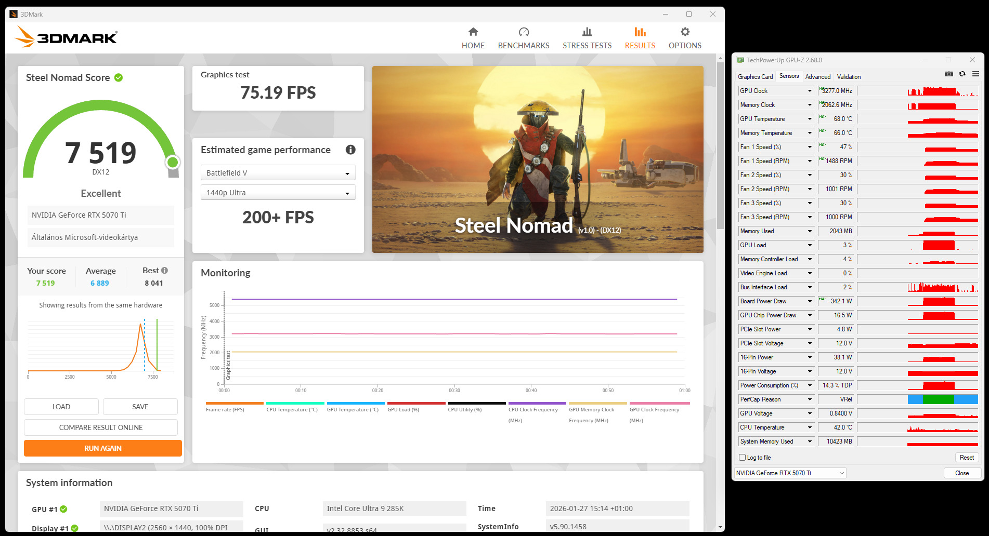This screenshot has height=536, width=989.
Task: Open the Results bar chart icon
Action: pyautogui.click(x=640, y=32)
